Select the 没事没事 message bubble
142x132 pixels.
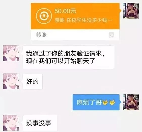tap(40, 123)
